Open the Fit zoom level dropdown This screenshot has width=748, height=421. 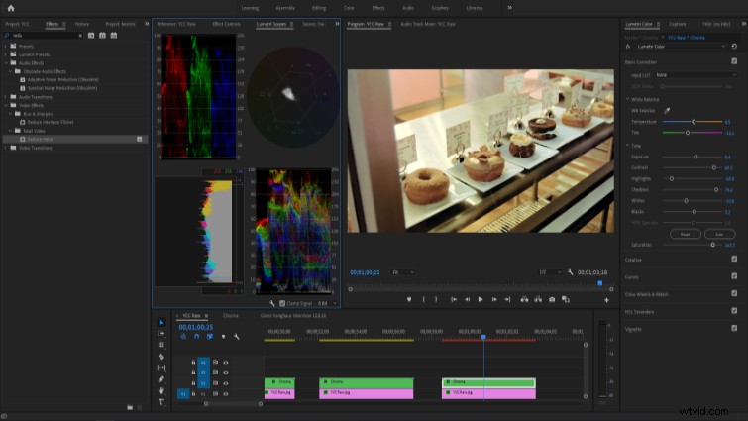402,272
